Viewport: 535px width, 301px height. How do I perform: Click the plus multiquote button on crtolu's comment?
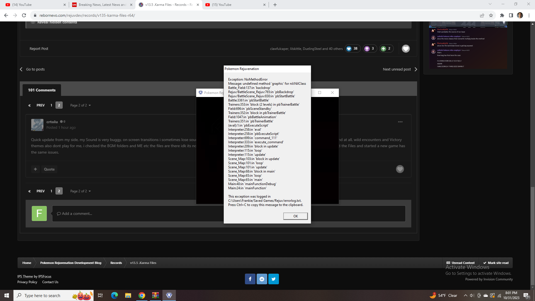35,169
